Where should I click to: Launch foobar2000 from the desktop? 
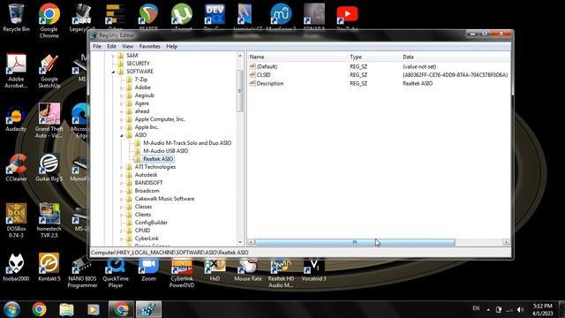(16, 267)
